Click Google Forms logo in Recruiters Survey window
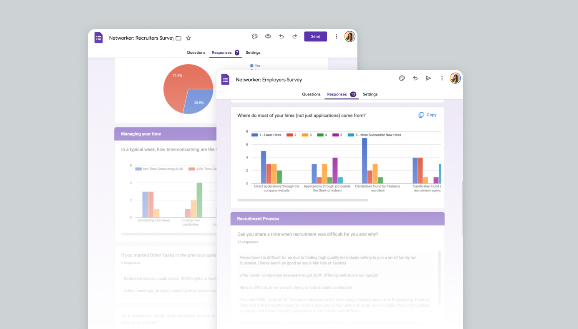Viewport: 578px width, 329px height. (98, 38)
